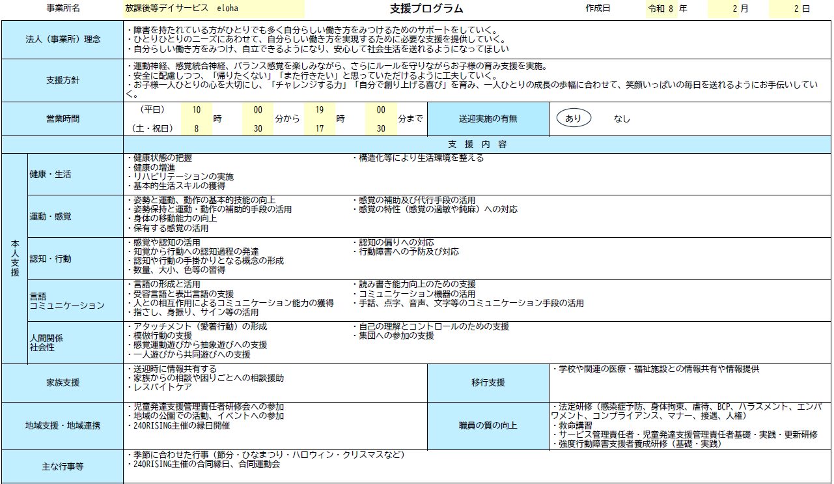Select the 支援方針 header cell

(63, 80)
